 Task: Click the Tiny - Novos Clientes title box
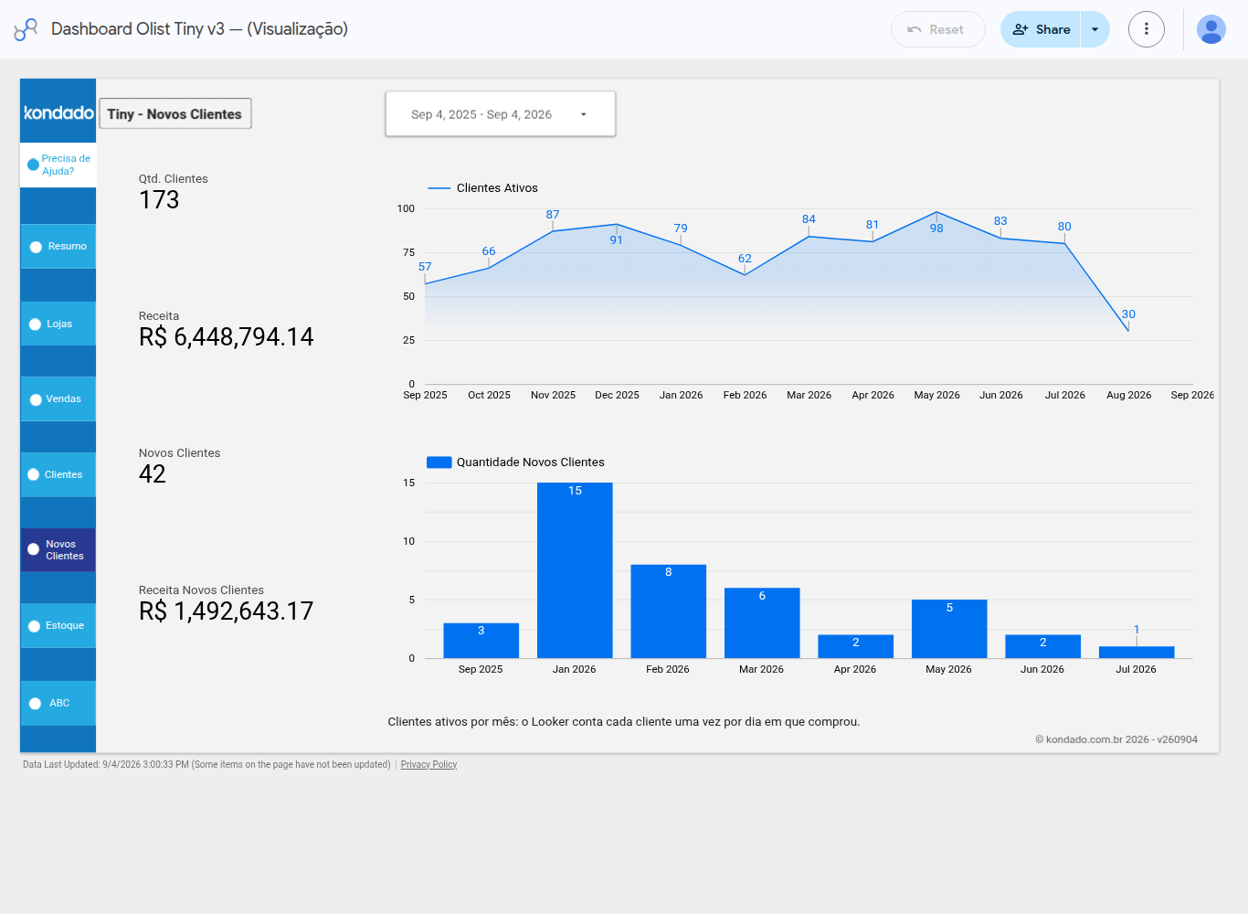(175, 114)
